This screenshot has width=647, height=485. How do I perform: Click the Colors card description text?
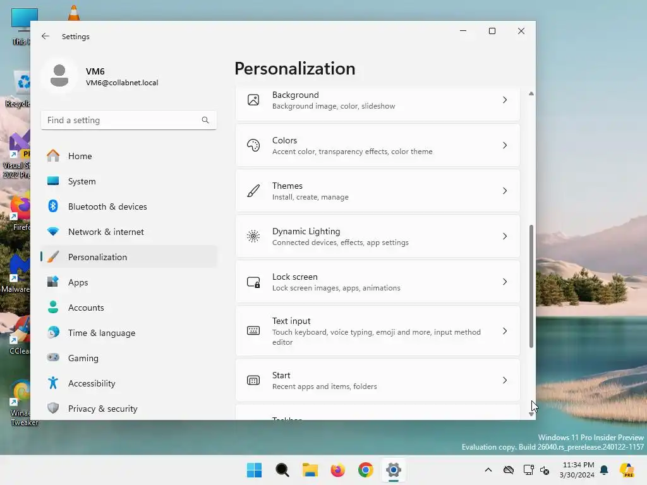(x=353, y=152)
